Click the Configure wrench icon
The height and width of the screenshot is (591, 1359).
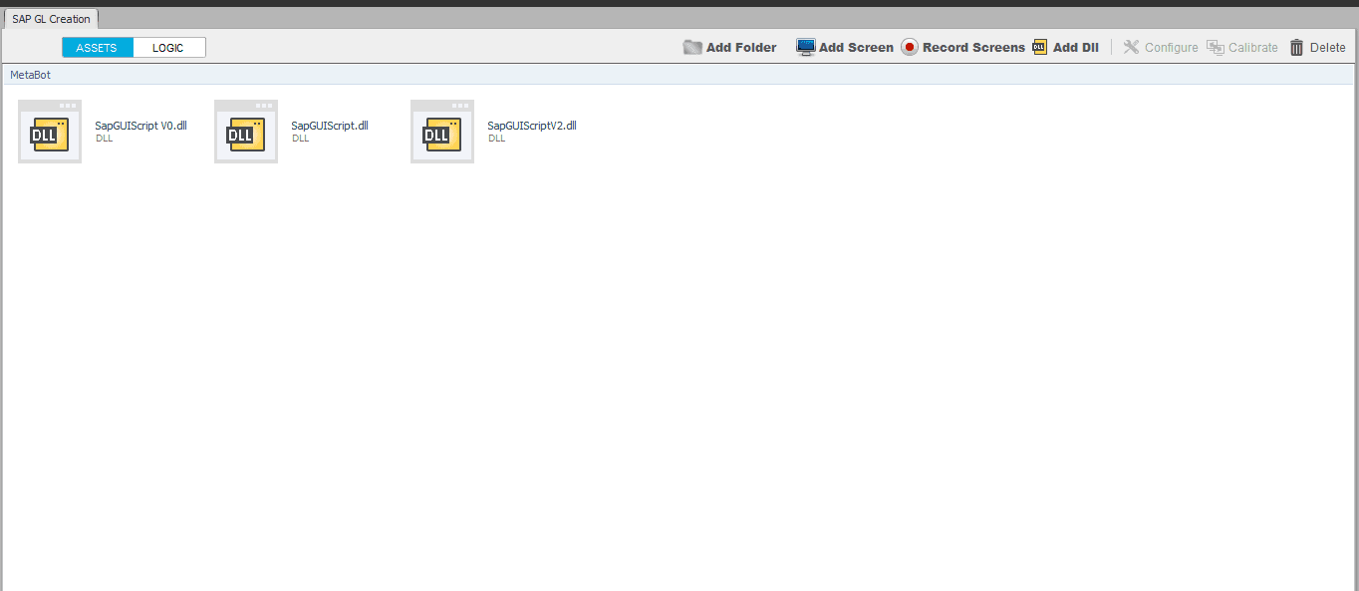pyautogui.click(x=1131, y=47)
